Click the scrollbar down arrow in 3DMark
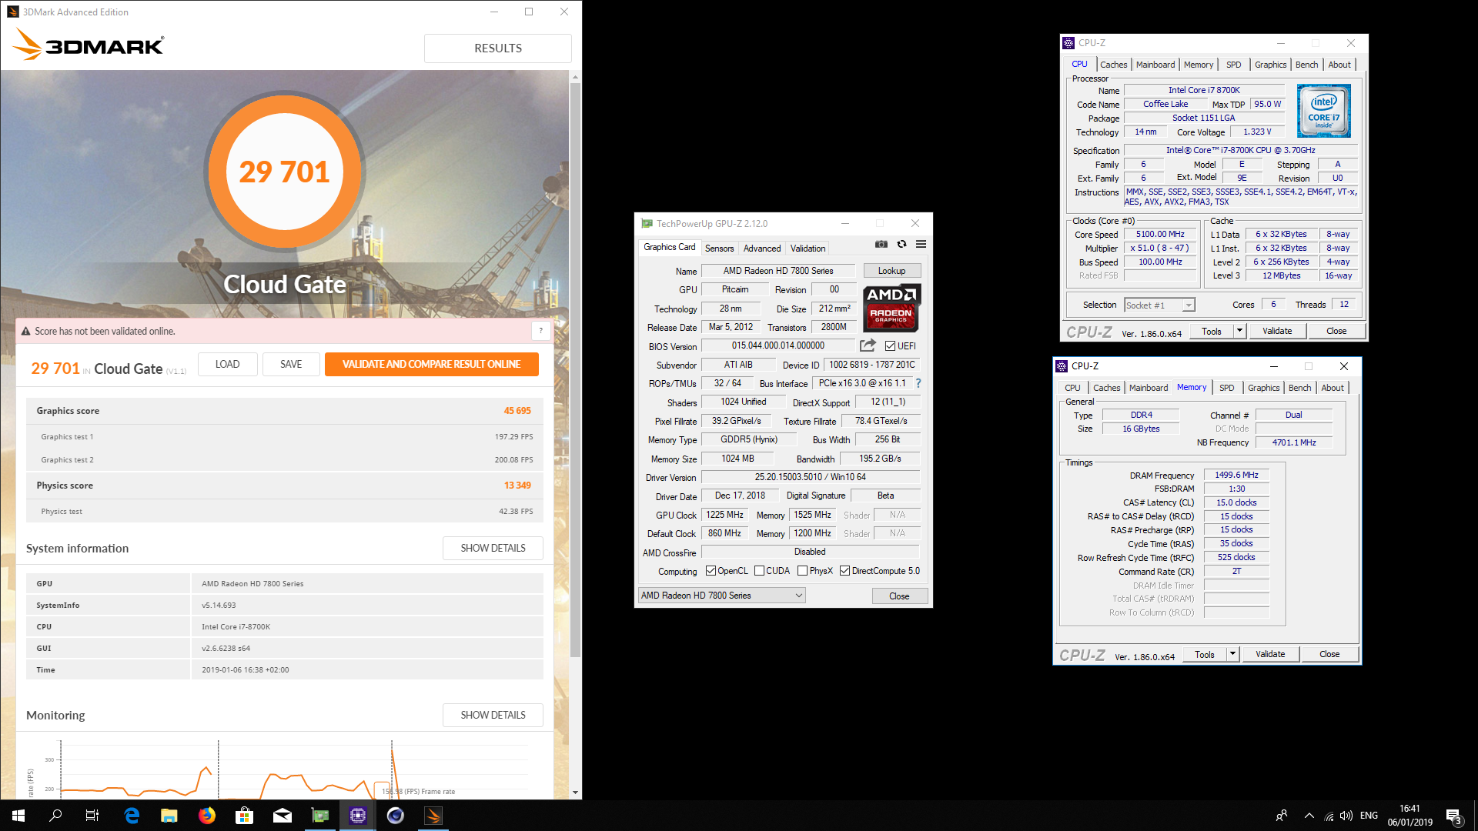 pyautogui.click(x=575, y=792)
